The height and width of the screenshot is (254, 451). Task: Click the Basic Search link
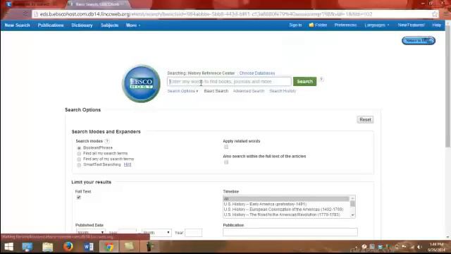click(x=216, y=91)
